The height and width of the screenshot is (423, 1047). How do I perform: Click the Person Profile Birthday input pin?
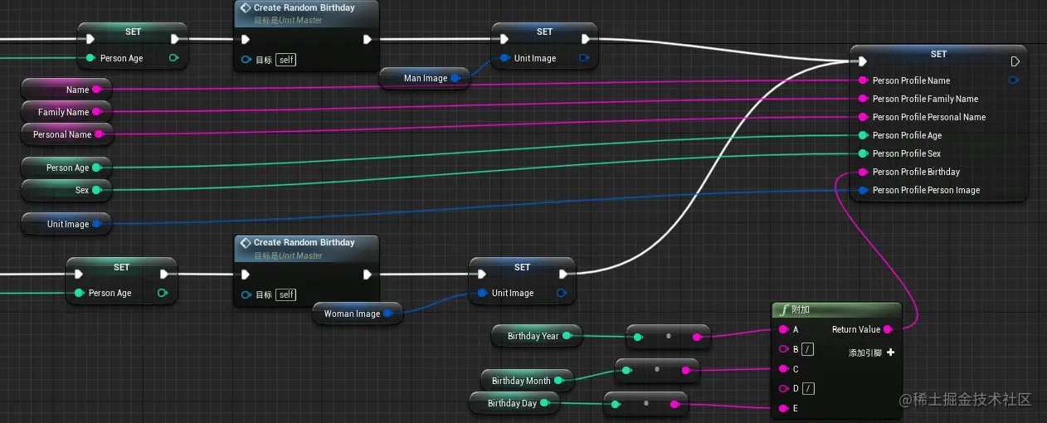click(864, 172)
